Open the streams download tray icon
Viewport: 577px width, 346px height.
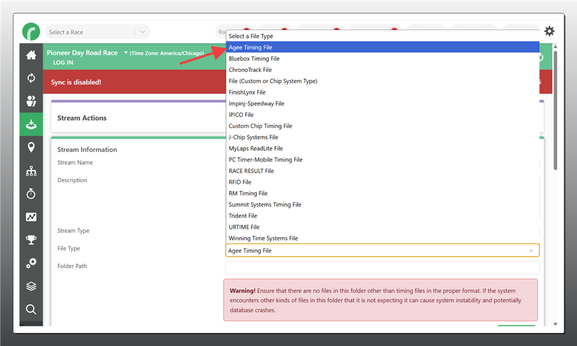click(x=31, y=124)
